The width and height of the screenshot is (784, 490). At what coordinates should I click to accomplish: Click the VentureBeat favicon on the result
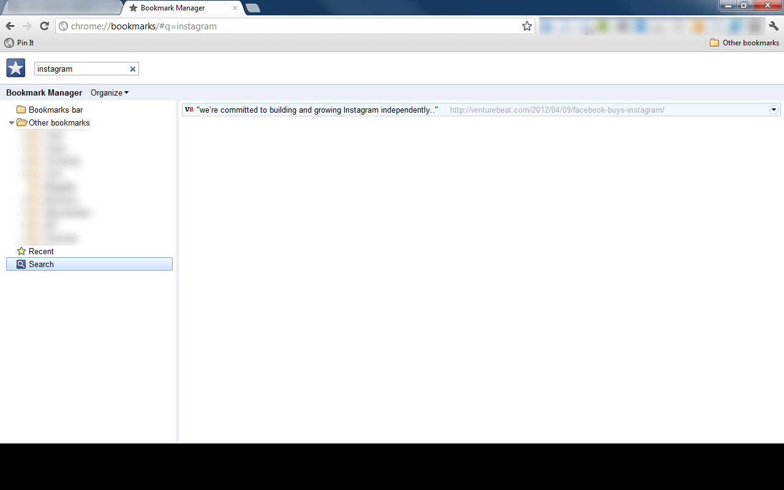189,110
